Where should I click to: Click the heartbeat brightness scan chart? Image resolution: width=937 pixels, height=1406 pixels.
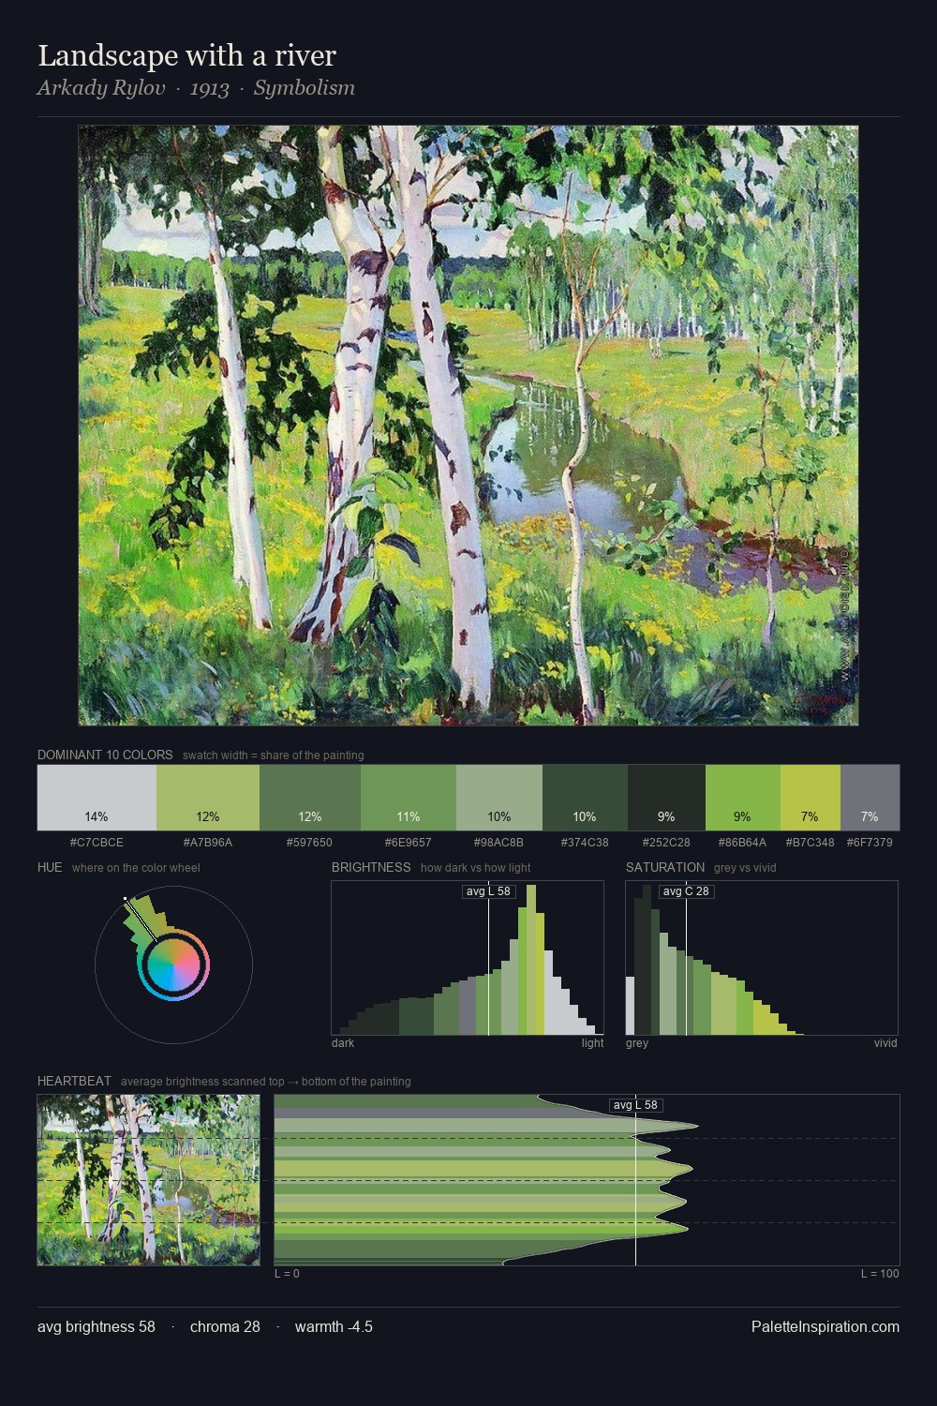click(587, 1180)
